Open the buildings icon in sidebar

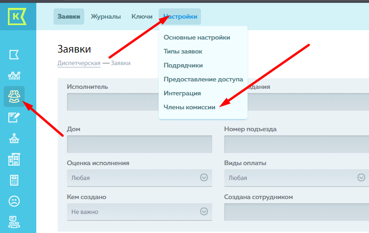(14, 160)
